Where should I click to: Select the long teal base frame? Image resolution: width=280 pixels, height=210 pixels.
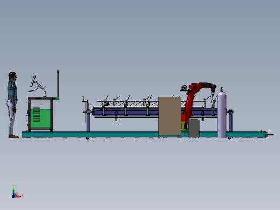tap(144, 135)
